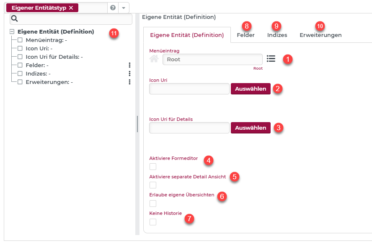Remove the Eigener Entitätstyp tag with X
The image size is (372, 243).
(x=71, y=8)
